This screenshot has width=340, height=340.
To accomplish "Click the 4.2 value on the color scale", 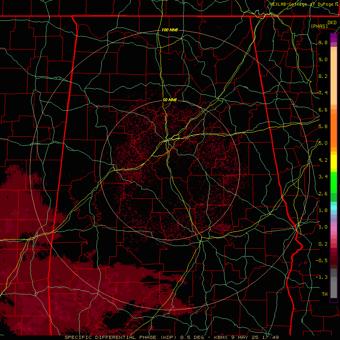I will [323, 160].
